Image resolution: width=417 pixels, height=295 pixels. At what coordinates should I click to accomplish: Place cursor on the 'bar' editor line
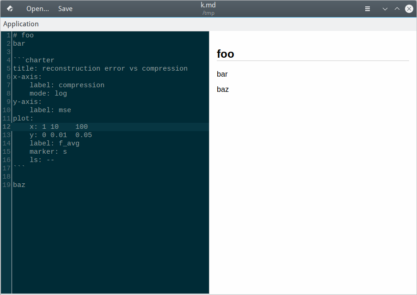(x=19, y=43)
